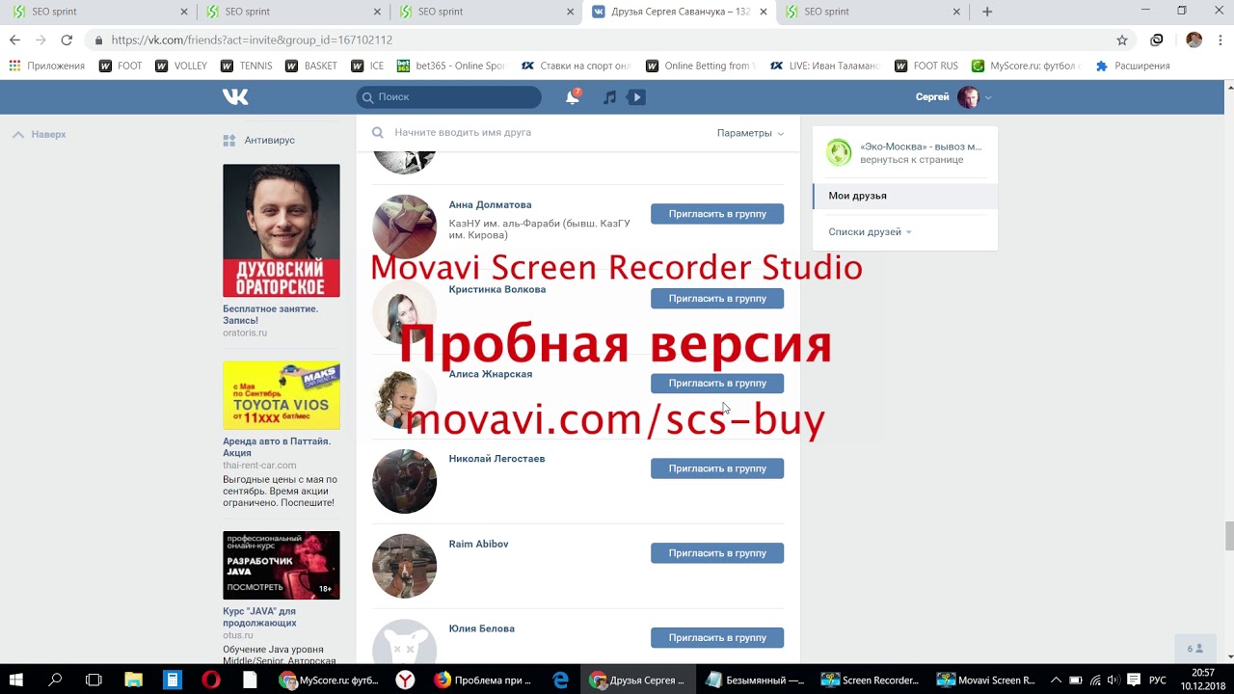Click the browser forward arrow

coord(40,40)
